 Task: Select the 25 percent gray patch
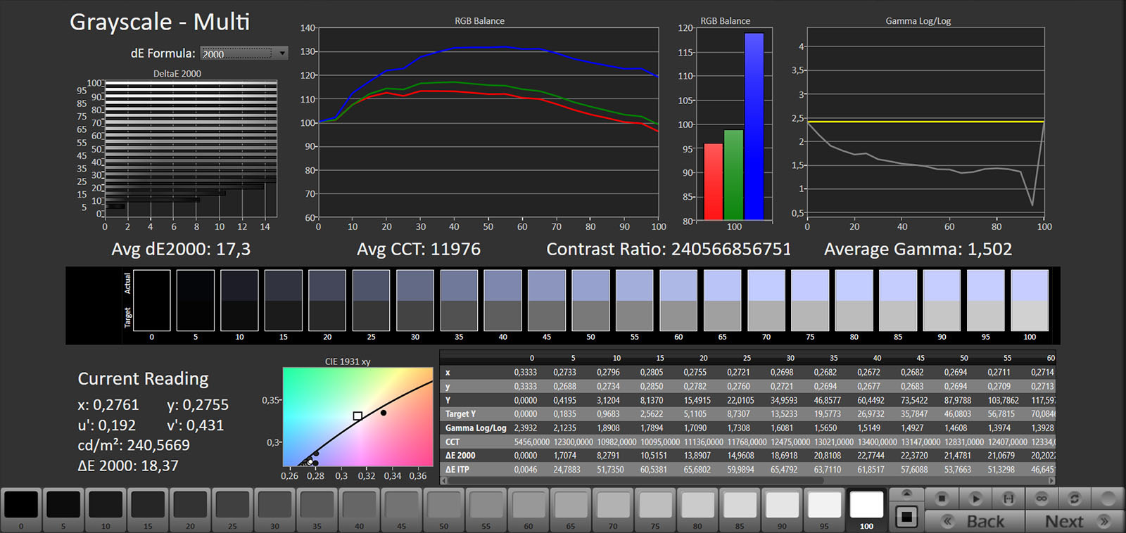232,505
